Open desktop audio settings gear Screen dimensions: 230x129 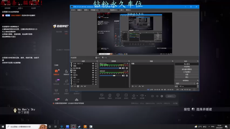click(127, 76)
